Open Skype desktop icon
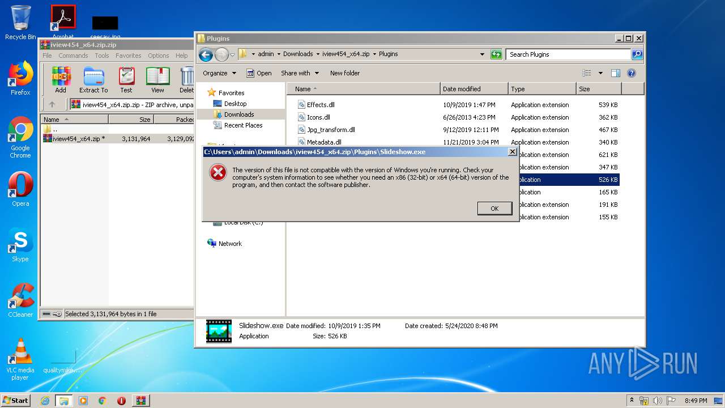 [x=20, y=245]
